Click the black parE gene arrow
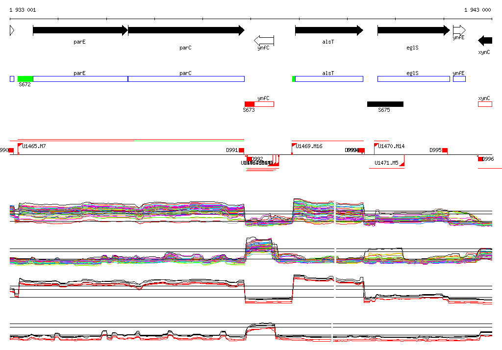 tap(80, 30)
